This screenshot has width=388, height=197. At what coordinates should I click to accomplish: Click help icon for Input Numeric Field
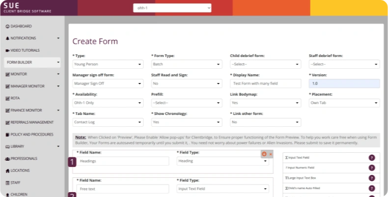372,168
